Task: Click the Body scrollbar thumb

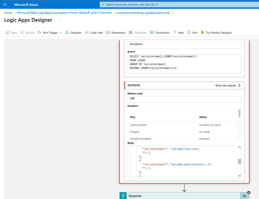Action: (x=239, y=161)
